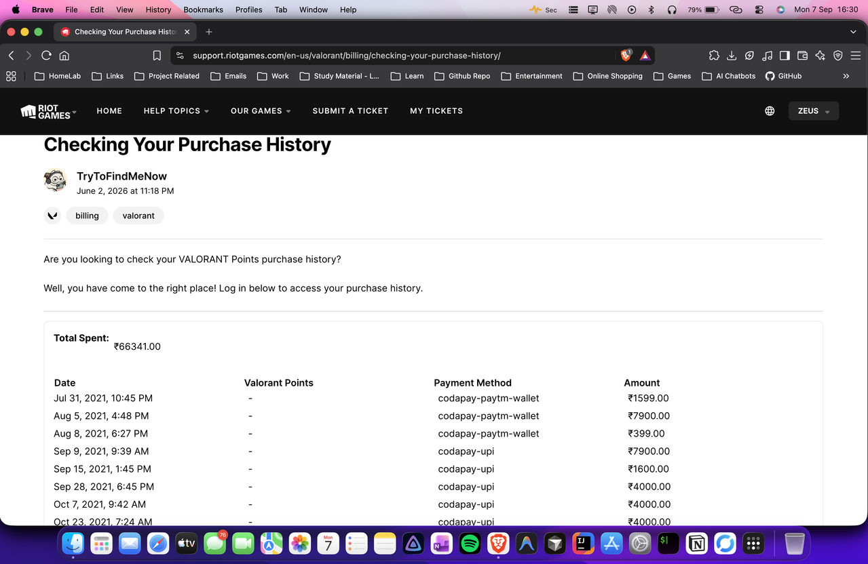This screenshot has height=564, width=868.
Task: Open the Window menu
Action: [314, 9]
